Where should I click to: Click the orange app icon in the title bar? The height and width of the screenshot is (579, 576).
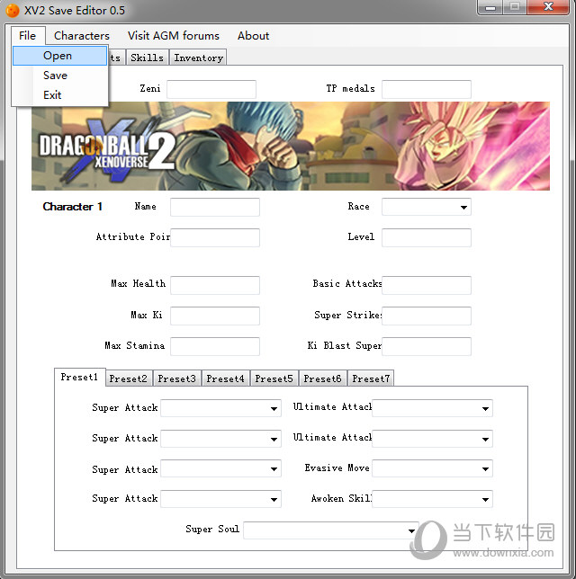tap(13, 10)
